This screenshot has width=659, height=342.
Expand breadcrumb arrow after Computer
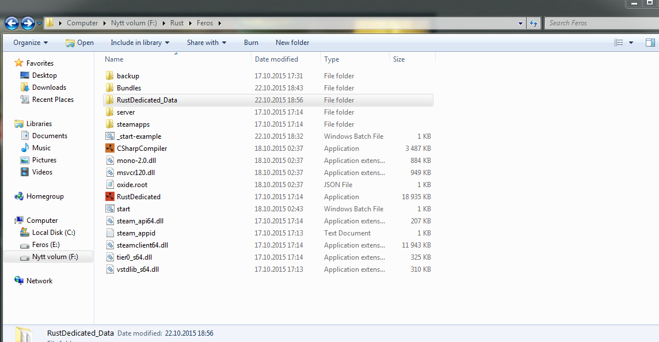coord(105,23)
